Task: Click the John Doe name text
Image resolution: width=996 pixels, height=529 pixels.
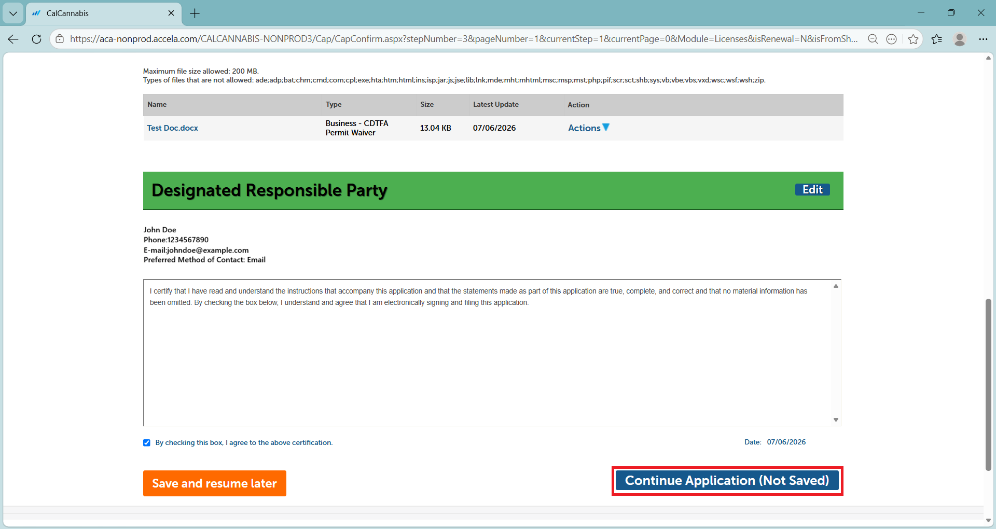Action: (160, 230)
